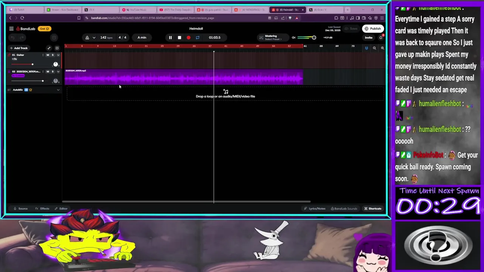Click the redo arrow icon

pyautogui.click(x=22, y=37)
